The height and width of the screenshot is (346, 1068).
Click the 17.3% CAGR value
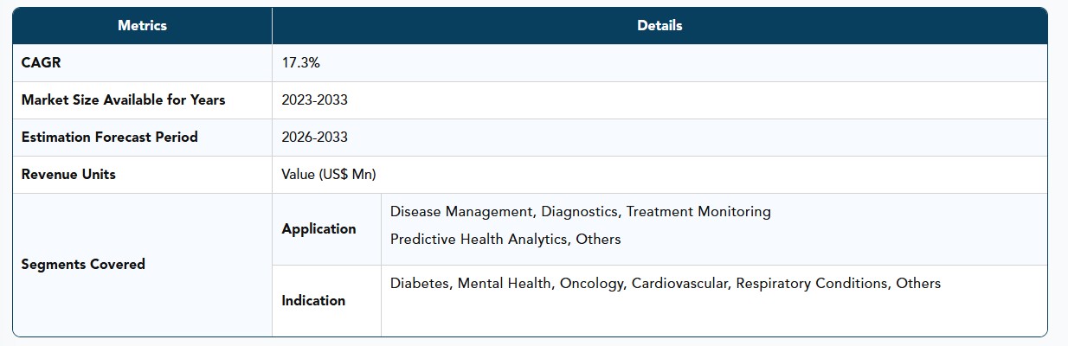301,63
